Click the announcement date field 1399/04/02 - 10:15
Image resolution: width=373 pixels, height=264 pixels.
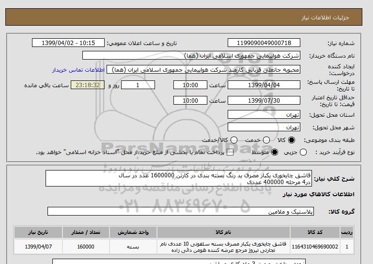click(x=68, y=43)
